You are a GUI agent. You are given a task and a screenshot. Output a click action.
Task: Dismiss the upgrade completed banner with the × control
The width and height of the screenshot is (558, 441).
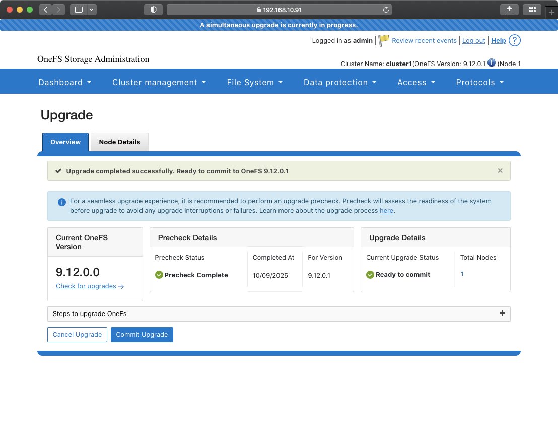pyautogui.click(x=500, y=170)
